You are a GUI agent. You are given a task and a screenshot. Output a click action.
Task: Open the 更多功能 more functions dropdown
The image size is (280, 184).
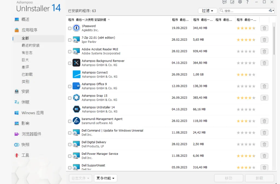point(106,178)
